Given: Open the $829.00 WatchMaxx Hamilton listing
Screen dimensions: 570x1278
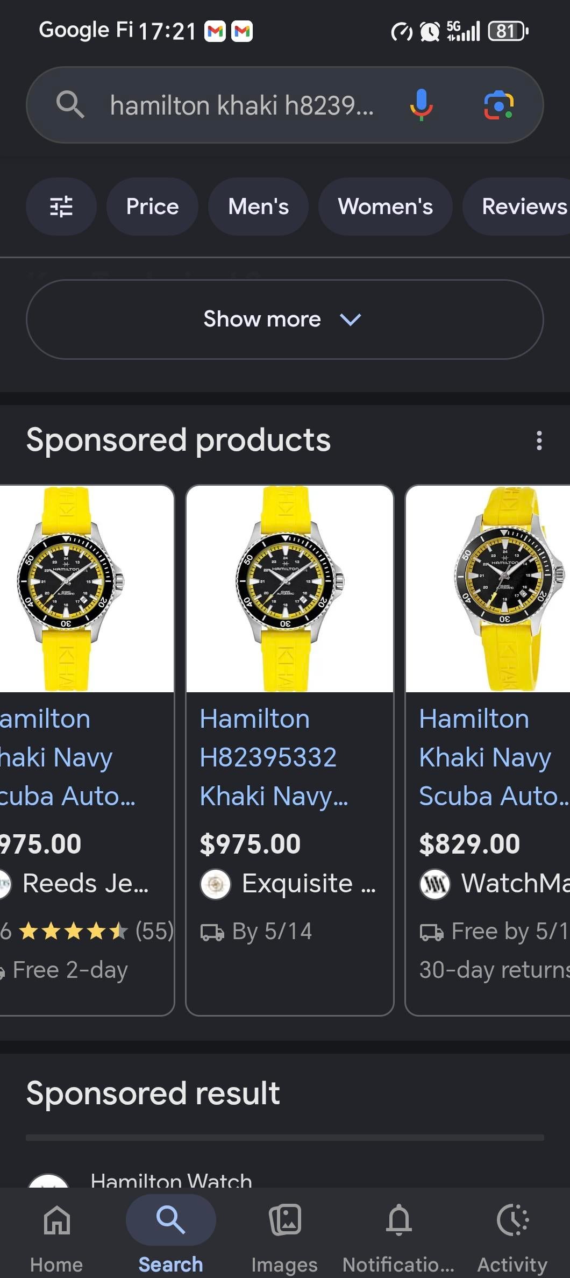Looking at the screenshot, I should pos(488,750).
